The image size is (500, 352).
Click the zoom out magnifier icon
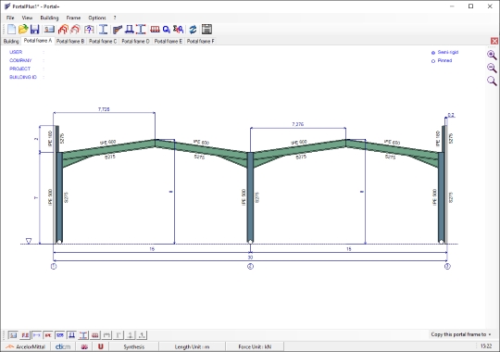(x=492, y=68)
